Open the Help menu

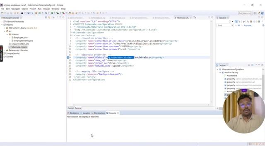tap(63, 9)
